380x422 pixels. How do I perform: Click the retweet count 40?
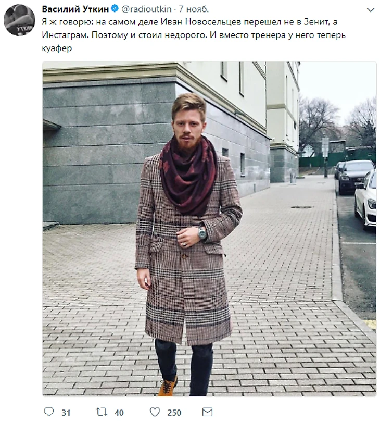pos(119,413)
